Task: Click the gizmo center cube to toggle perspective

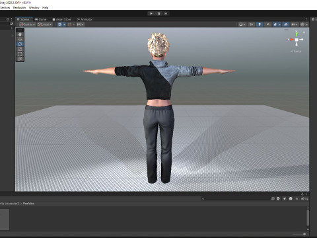Action: point(297,40)
